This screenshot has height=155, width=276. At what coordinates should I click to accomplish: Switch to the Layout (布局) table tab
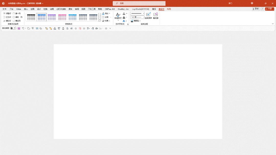[x=169, y=9]
